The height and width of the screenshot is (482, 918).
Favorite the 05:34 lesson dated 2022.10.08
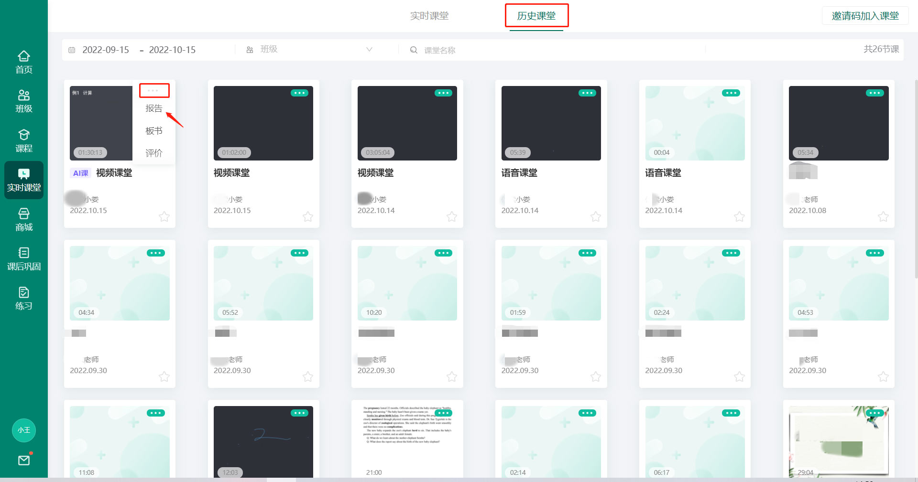click(x=883, y=216)
